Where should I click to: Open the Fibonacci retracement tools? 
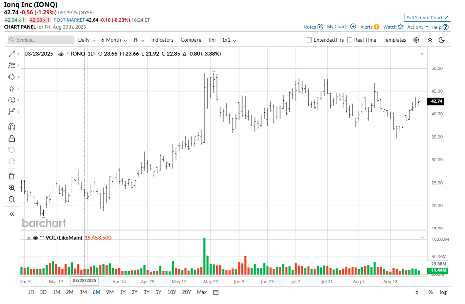(12, 65)
